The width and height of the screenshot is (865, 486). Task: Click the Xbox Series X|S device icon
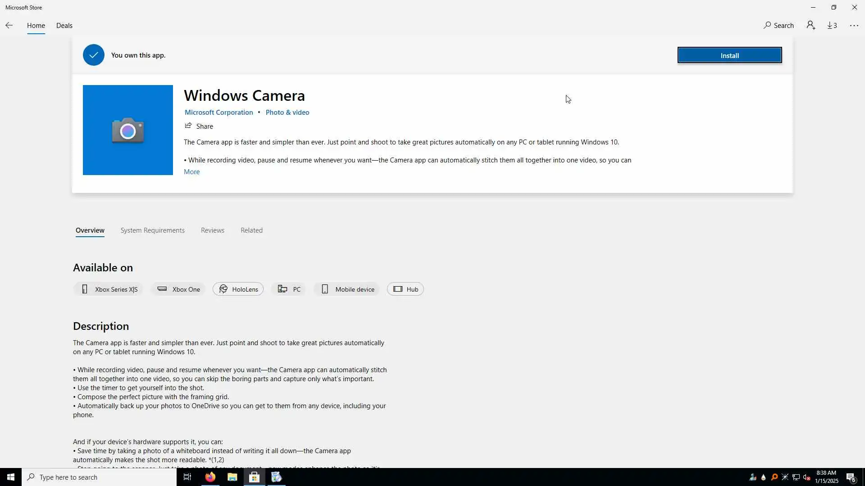pyautogui.click(x=85, y=289)
